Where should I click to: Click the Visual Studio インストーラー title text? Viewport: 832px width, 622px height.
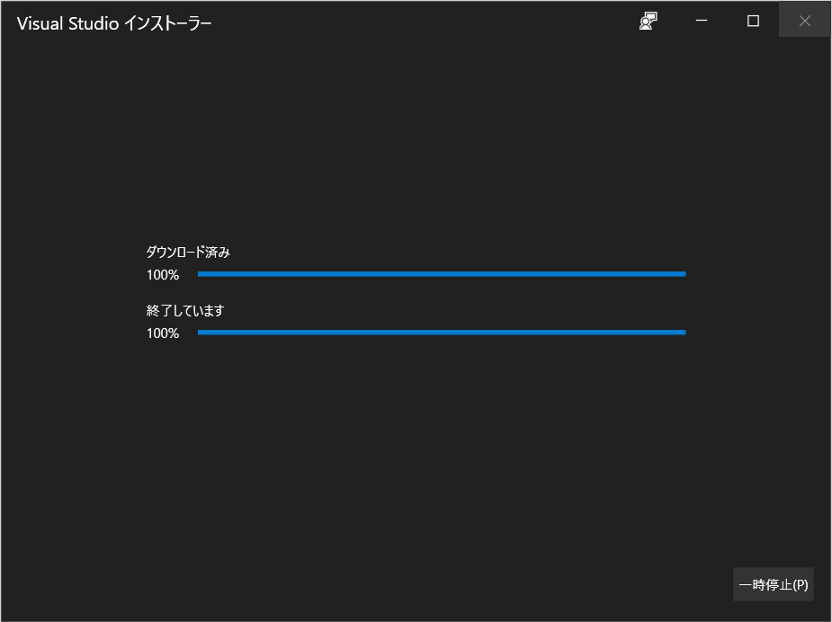(x=114, y=23)
